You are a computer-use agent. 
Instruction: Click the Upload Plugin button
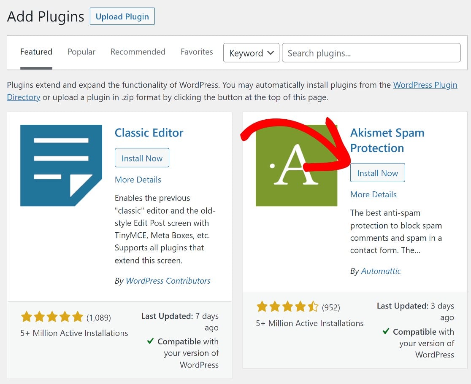[122, 16]
